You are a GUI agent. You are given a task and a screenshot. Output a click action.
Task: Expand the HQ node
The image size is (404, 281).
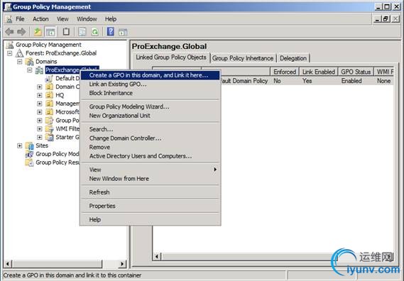point(40,95)
